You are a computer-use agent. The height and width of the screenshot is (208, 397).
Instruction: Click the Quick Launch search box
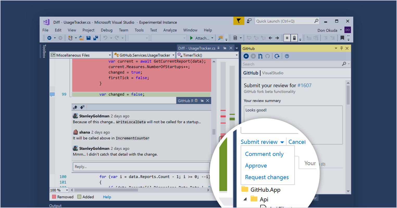click(x=287, y=21)
